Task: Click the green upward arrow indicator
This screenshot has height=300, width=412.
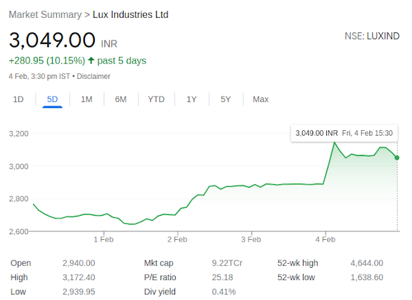Action: 91,60
